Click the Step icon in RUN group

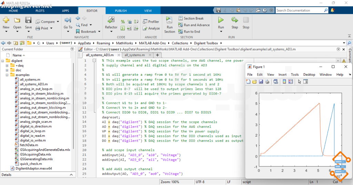pyautogui.click(x=234, y=20)
